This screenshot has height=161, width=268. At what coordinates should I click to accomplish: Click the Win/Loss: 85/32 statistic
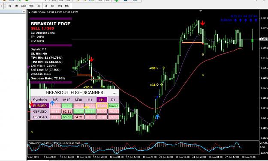click(x=41, y=74)
